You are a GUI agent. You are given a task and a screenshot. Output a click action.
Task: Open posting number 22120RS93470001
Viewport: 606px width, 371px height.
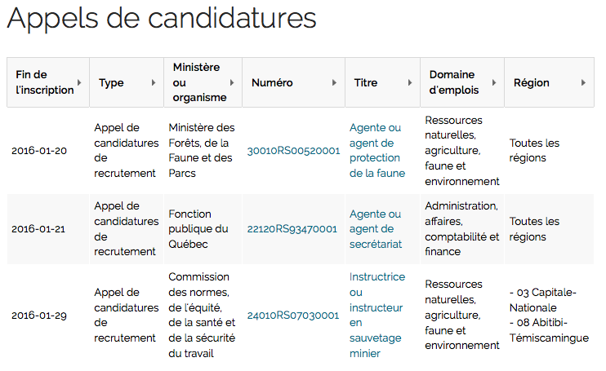click(293, 229)
